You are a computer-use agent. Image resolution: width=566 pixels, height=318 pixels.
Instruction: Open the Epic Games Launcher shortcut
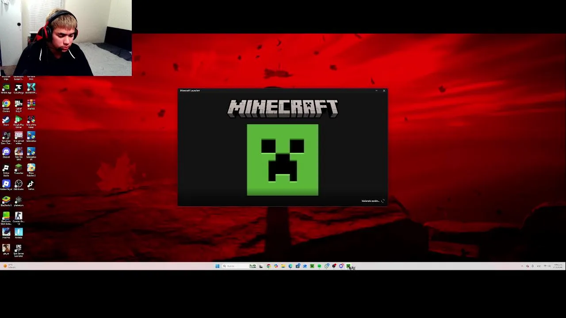(19, 250)
